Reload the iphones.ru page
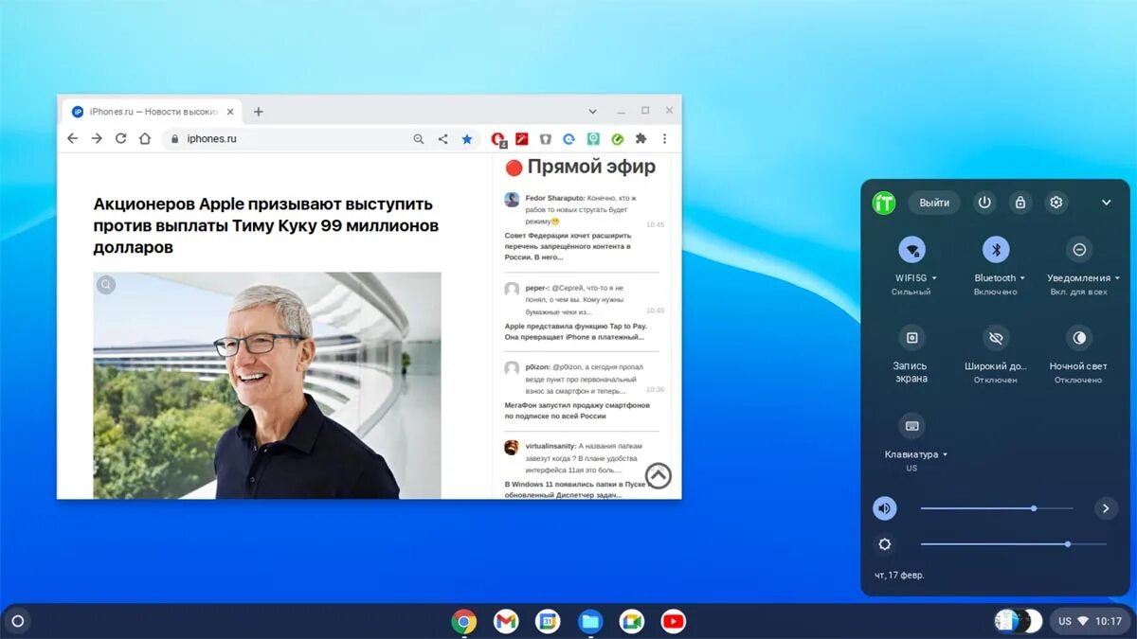The image size is (1137, 639). click(x=120, y=138)
